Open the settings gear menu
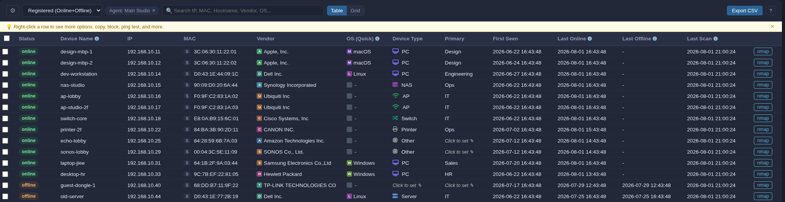Image resolution: width=785 pixels, height=202 pixels. [13, 10]
